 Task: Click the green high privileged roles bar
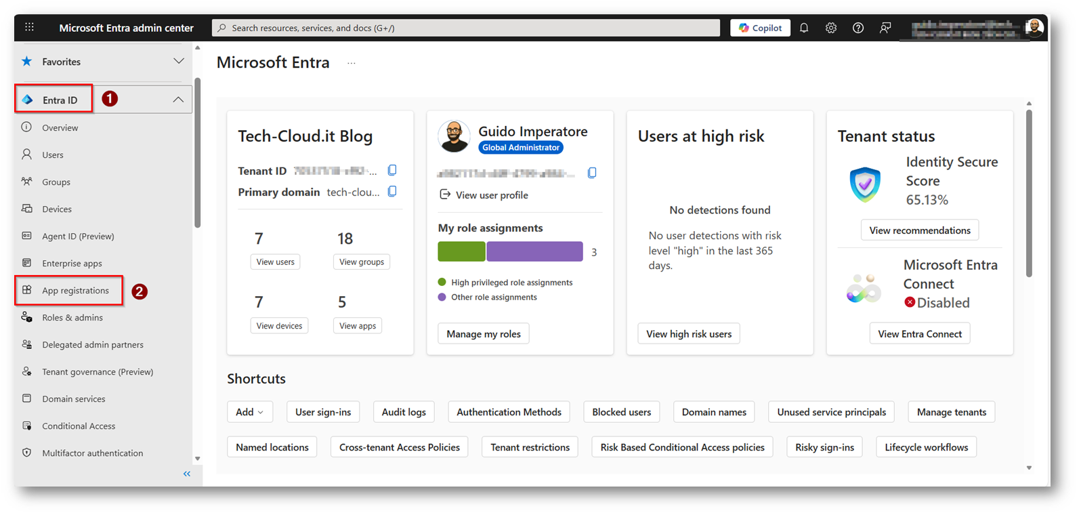click(461, 251)
